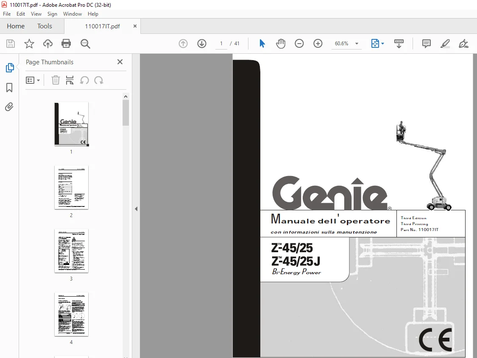
Task: Select the arrow Selection tool
Action: [x=262, y=44]
